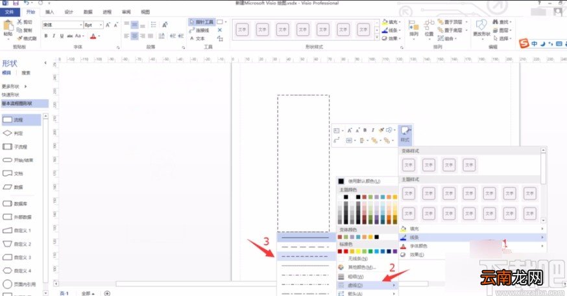Open the Group (组合) dropdown
The height and width of the screenshot is (296, 567).
tap(448, 38)
